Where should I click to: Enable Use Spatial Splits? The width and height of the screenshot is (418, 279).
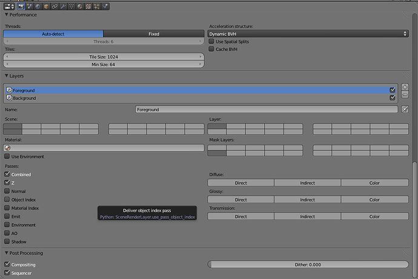click(x=211, y=41)
